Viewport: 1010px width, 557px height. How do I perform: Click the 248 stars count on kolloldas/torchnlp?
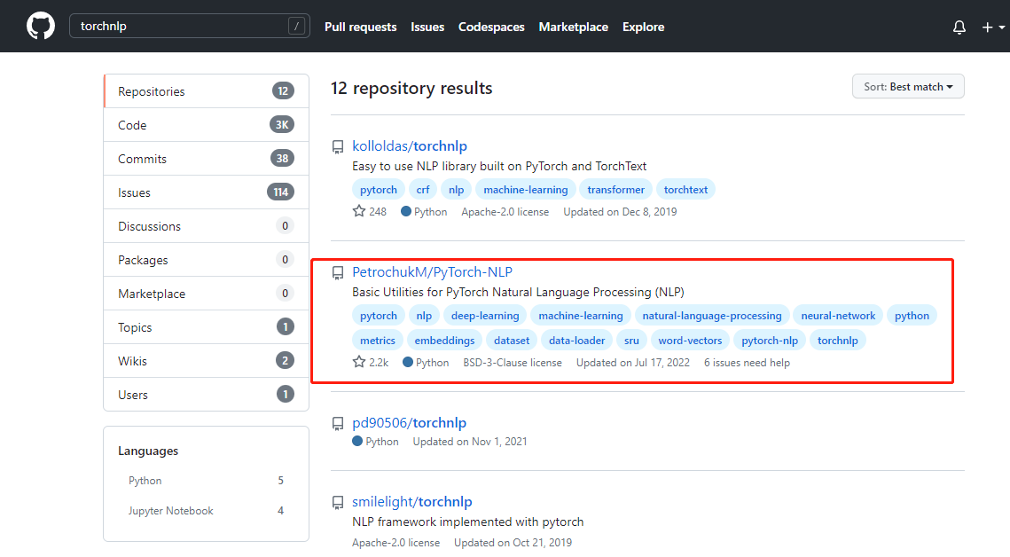pyautogui.click(x=370, y=211)
